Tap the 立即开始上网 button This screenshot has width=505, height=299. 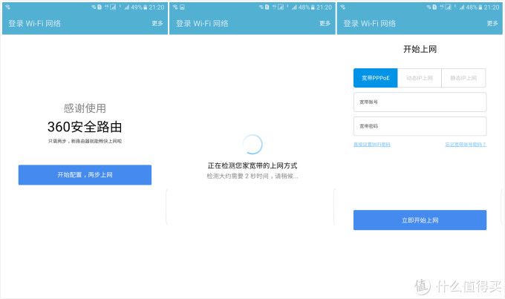click(420, 220)
